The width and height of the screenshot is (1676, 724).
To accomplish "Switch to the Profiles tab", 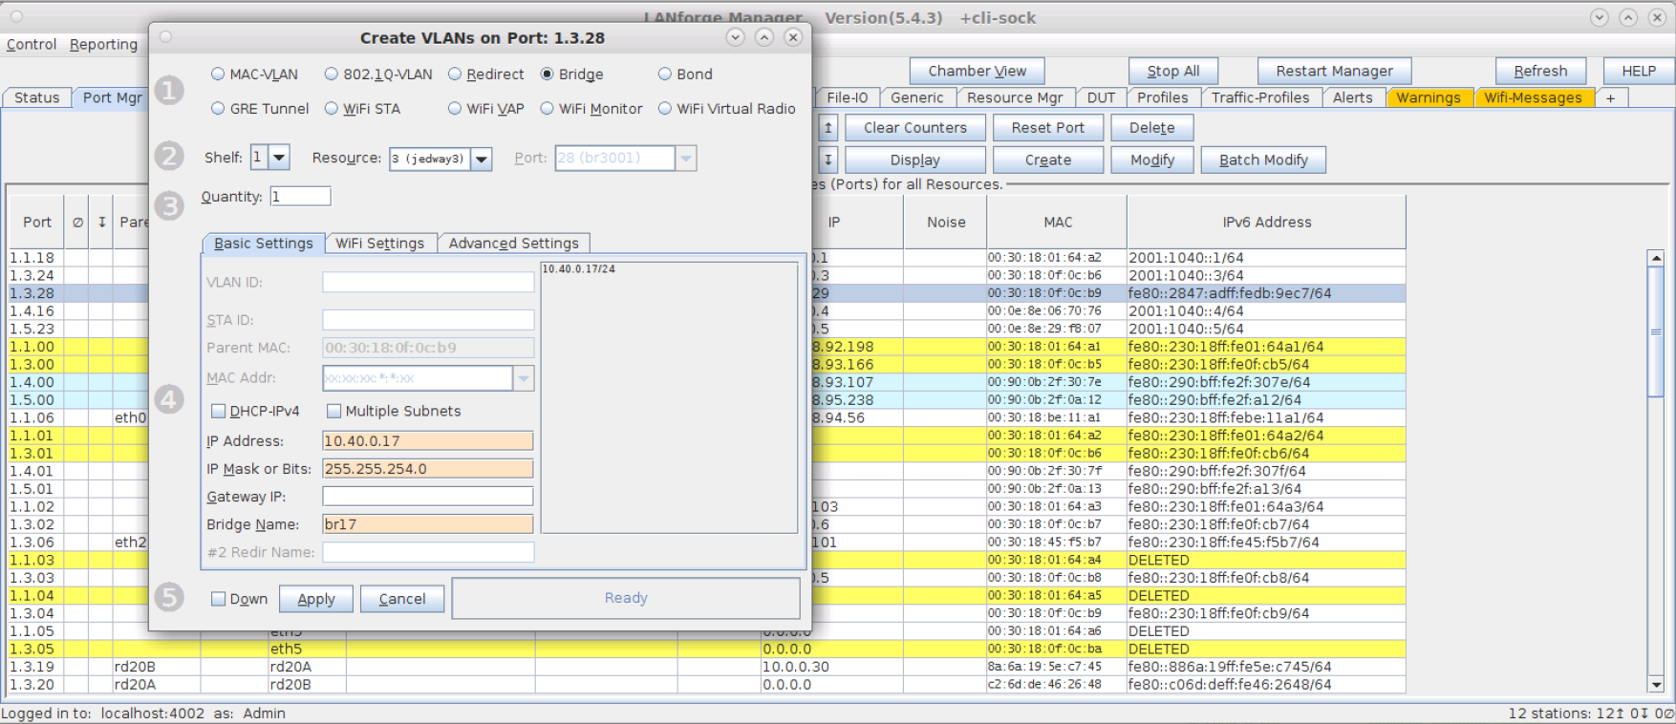I will click(1163, 97).
